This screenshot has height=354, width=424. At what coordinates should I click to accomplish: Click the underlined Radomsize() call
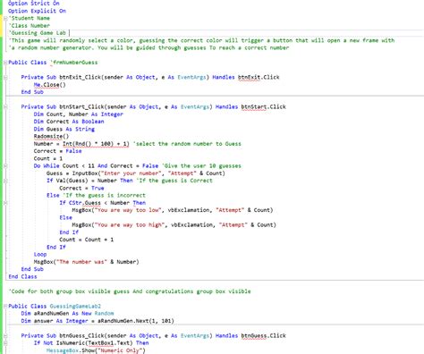tap(51, 137)
